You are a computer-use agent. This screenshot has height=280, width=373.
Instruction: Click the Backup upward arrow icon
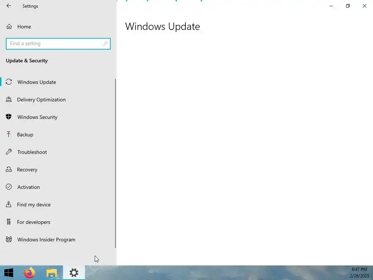tap(9, 134)
